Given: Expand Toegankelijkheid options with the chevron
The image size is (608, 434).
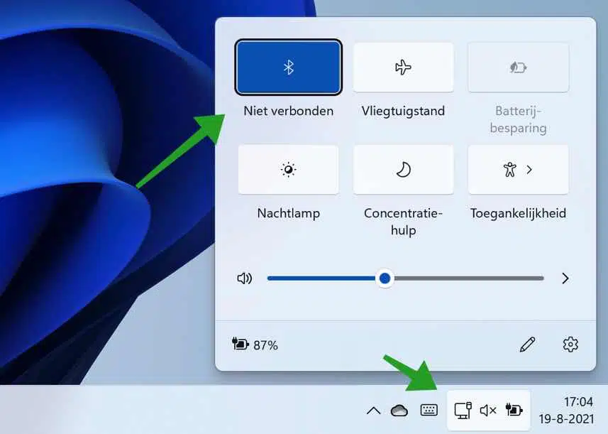Looking at the screenshot, I should [x=529, y=170].
